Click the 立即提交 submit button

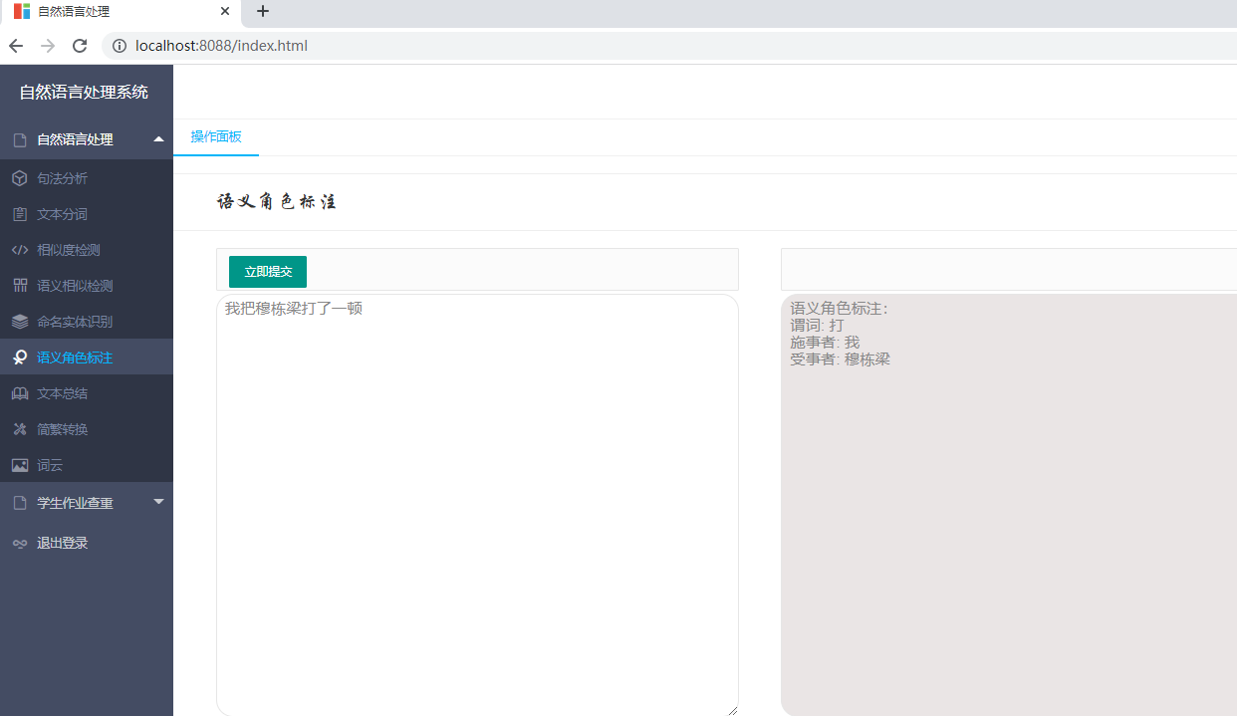coord(268,272)
